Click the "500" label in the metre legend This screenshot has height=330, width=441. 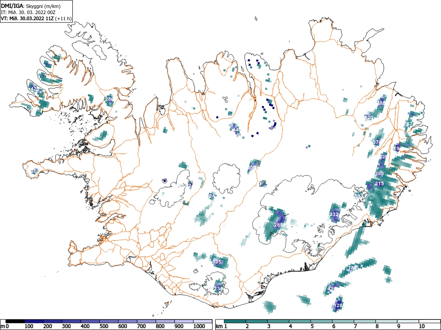click(104, 326)
